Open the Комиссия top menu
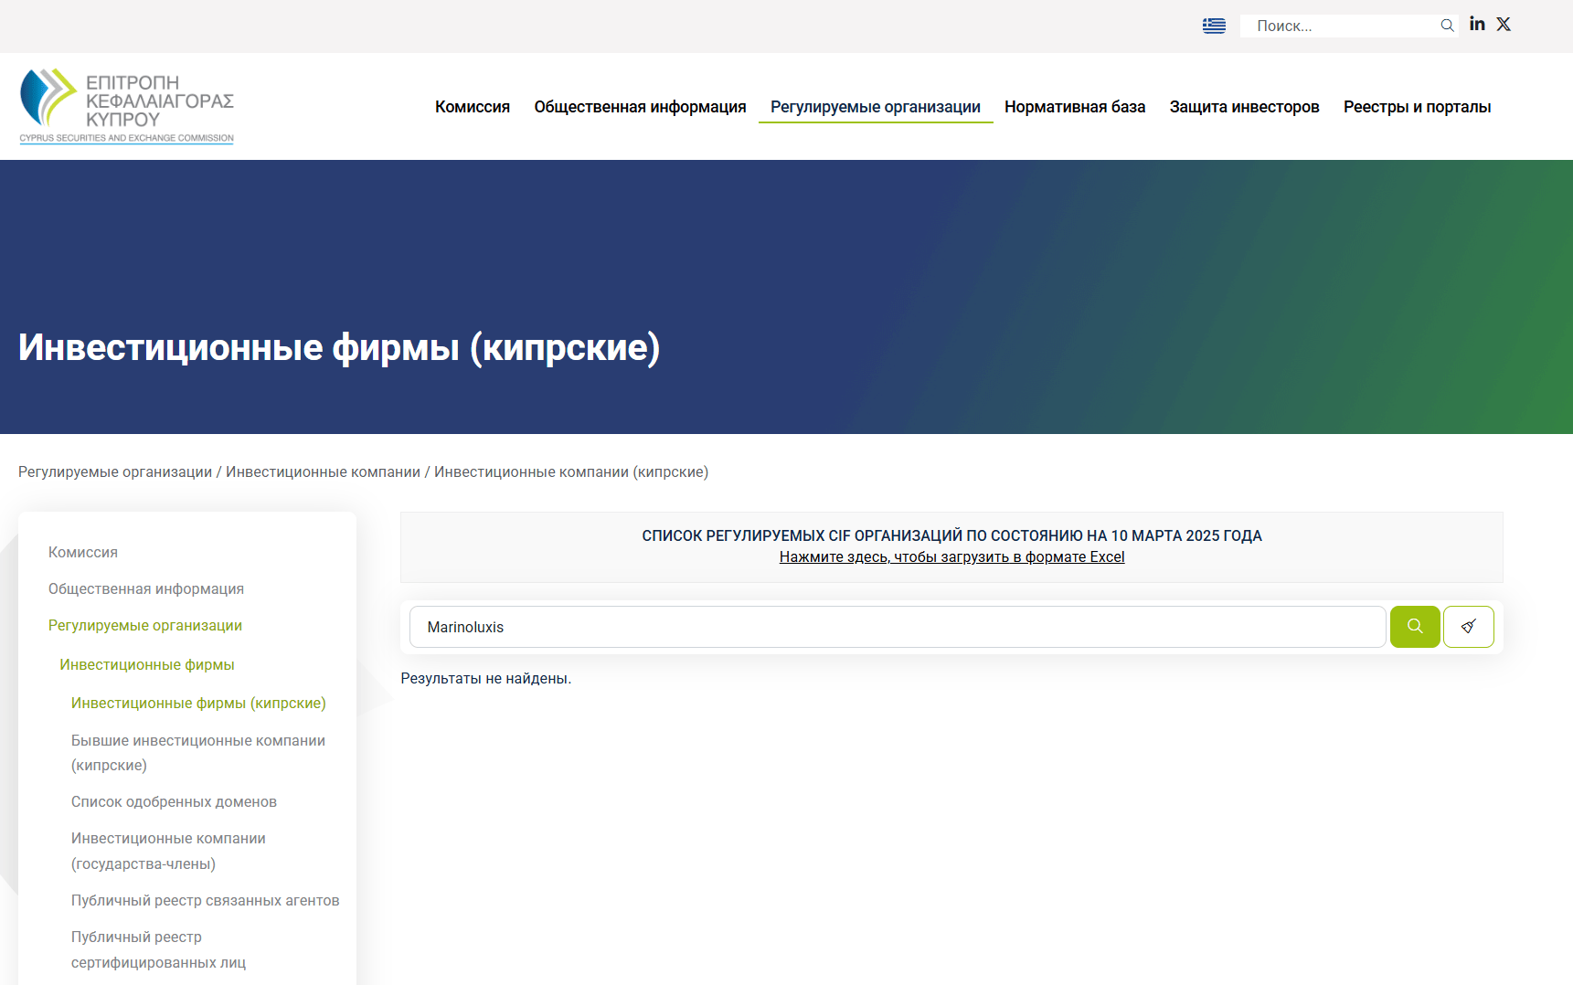1573x985 pixels. tap(472, 107)
